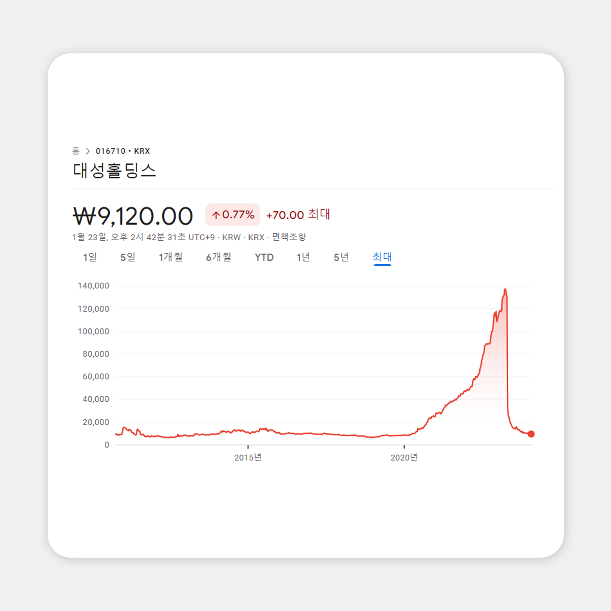Click the up arrow icon in percentage badge
611x611 pixels.
[x=216, y=215]
